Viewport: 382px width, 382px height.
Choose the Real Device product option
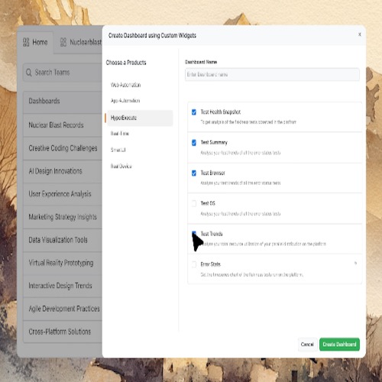point(121,167)
